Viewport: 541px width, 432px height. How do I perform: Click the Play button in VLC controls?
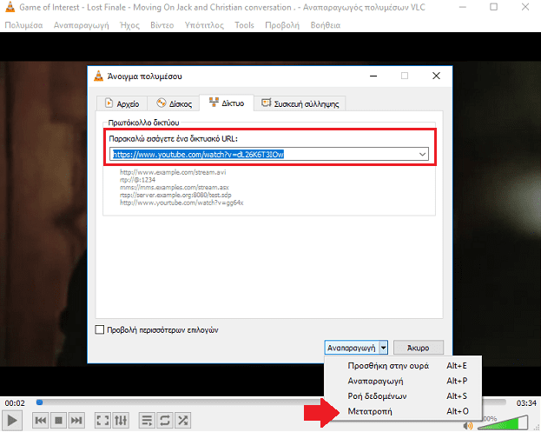pyautogui.click(x=12, y=420)
